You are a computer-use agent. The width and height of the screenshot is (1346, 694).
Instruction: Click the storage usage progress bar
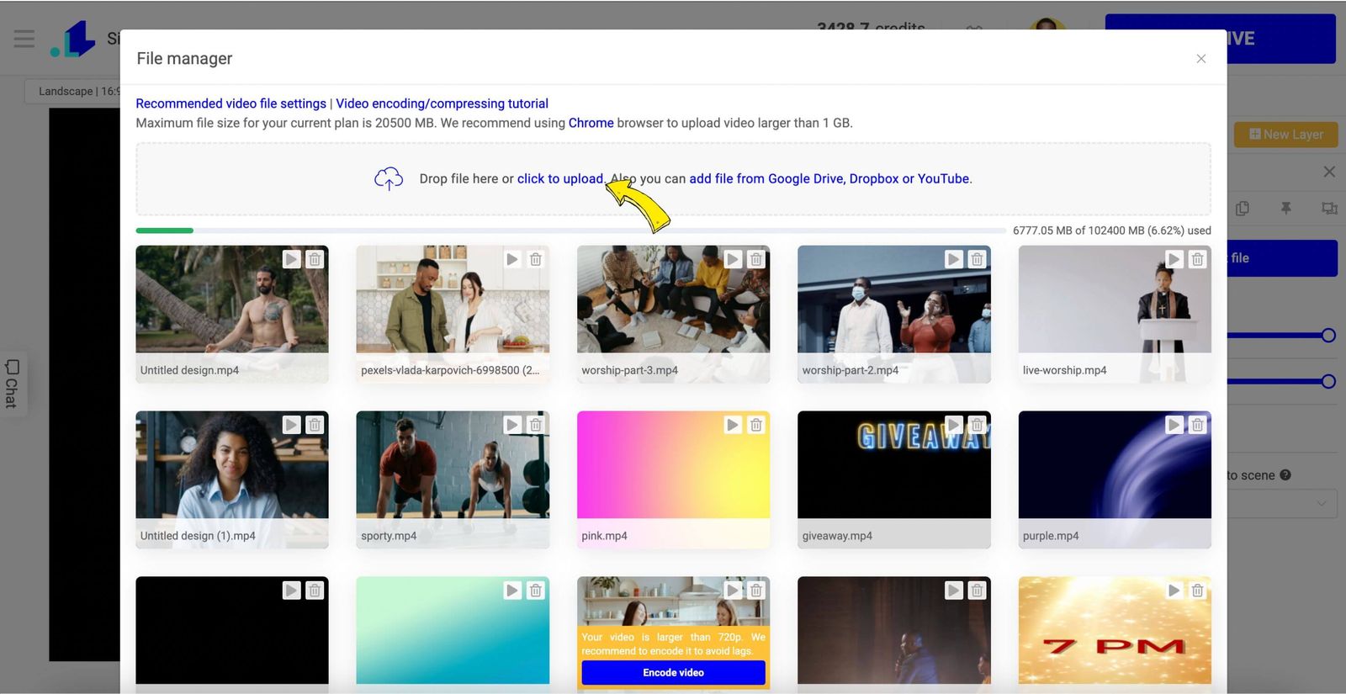coord(570,230)
